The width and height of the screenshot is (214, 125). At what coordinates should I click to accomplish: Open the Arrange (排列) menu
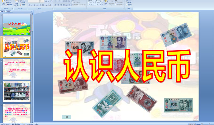point(106,3)
